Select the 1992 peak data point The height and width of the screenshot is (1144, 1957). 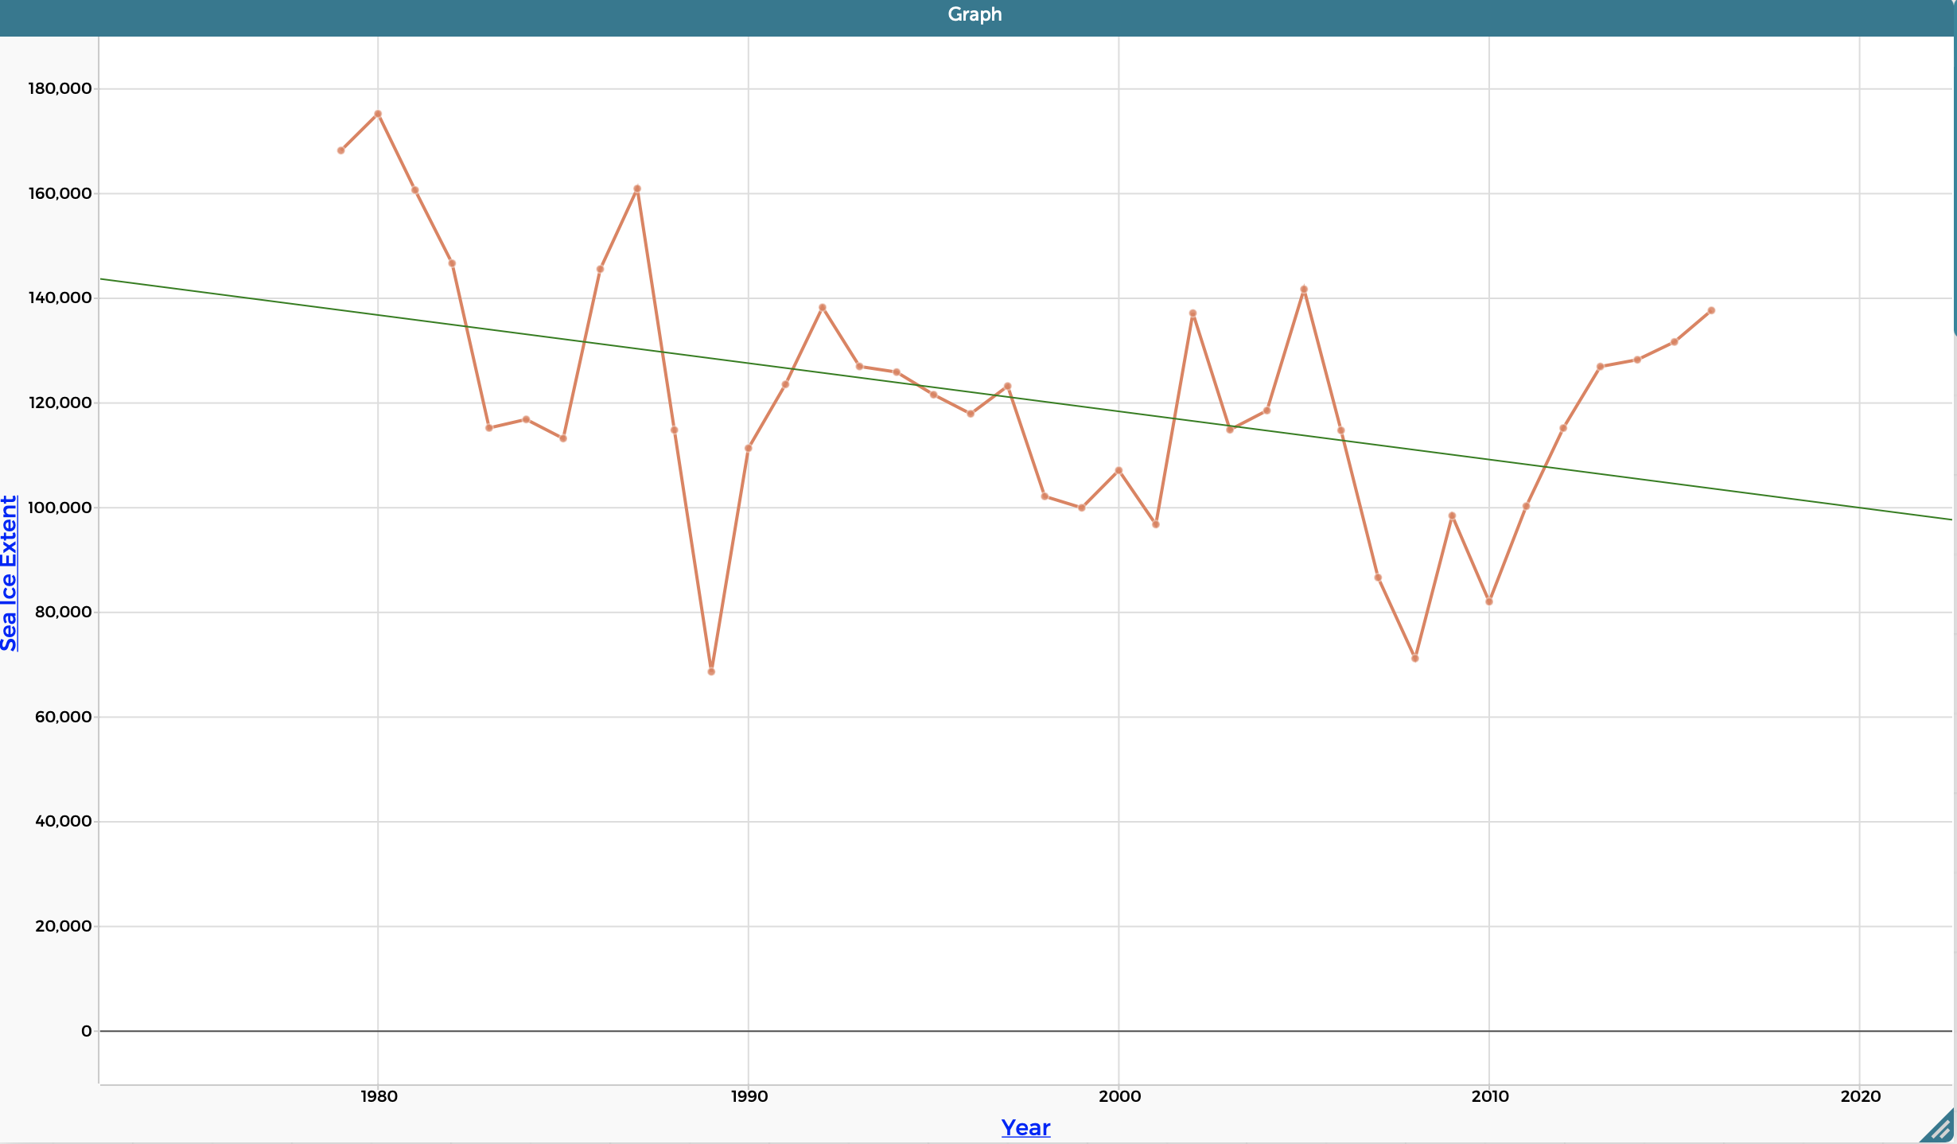coord(822,305)
